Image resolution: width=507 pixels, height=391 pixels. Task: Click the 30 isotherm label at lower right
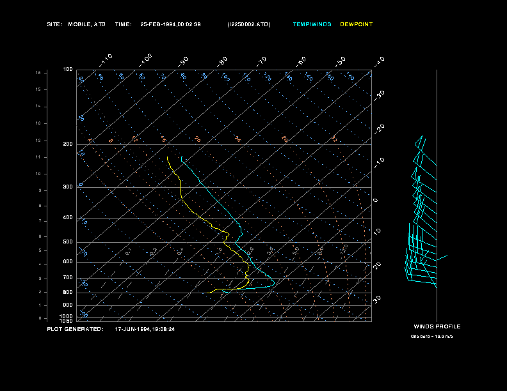377,299
